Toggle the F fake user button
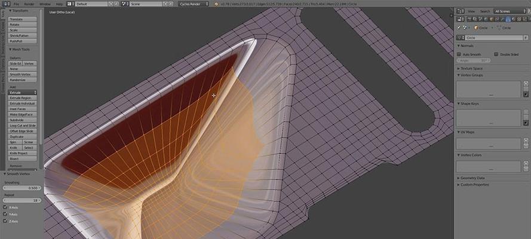Screen dimensions: 531x239 click(526, 38)
